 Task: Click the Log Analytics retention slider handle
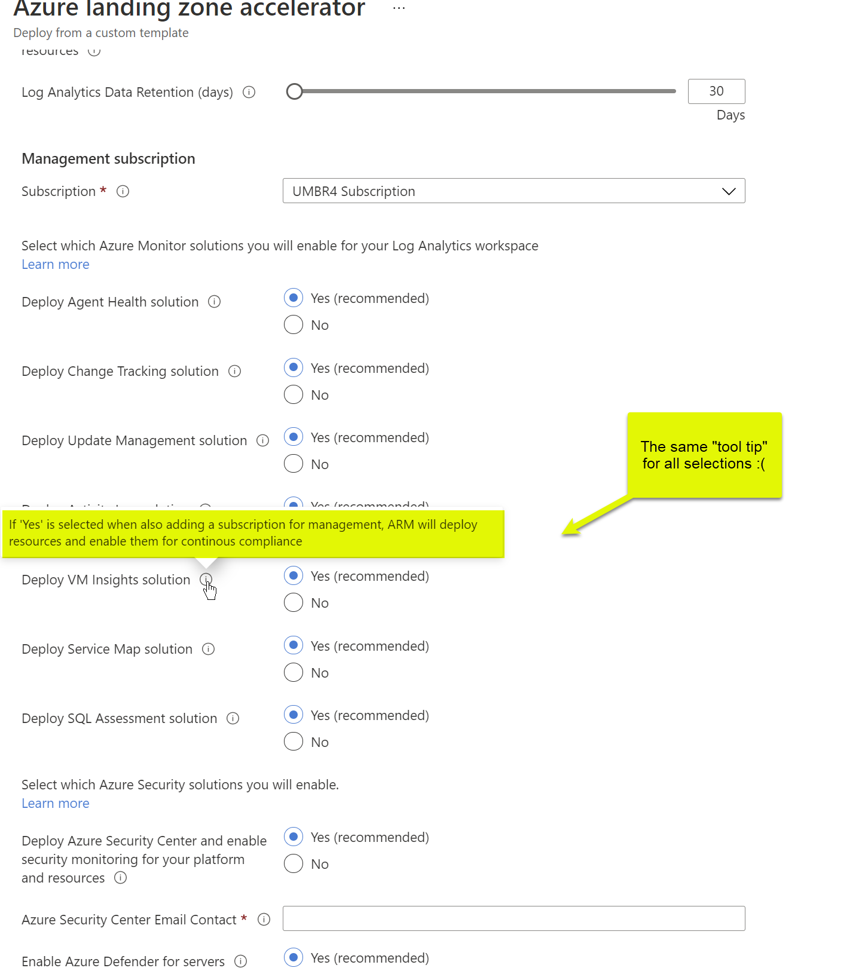click(294, 91)
